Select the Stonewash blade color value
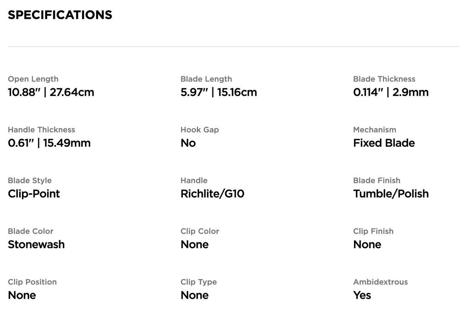Screen dimensions: 460x321 pos(36,244)
